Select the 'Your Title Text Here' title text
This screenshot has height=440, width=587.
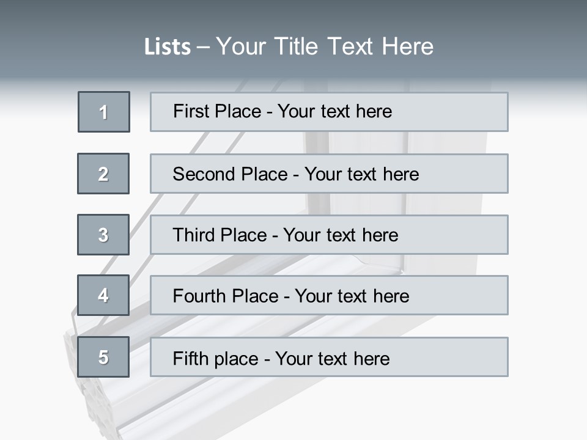point(325,46)
